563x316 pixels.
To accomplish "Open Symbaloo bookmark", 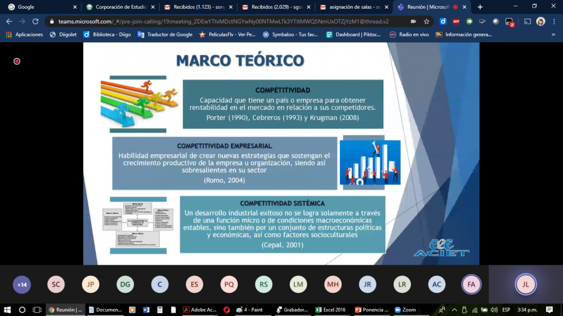I will 290,34.
